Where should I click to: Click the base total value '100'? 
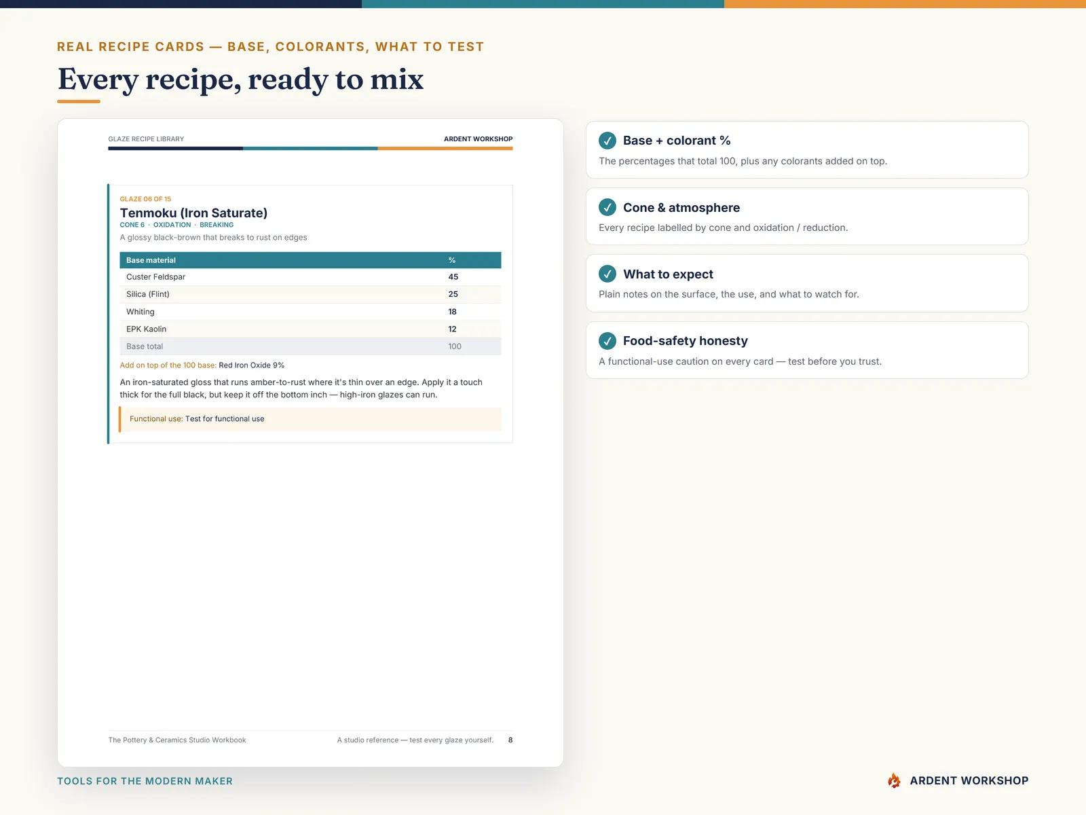click(x=454, y=346)
